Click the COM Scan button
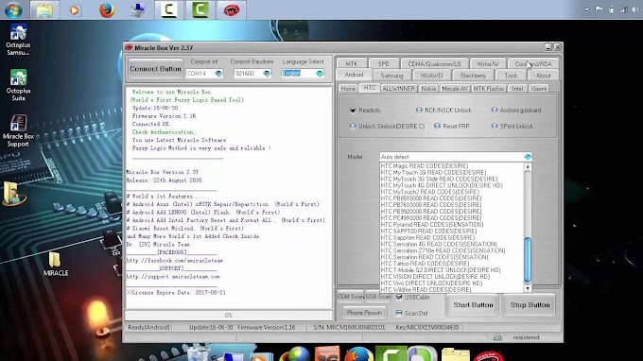Image resolution: width=643 pixels, height=361 pixels. click(x=351, y=297)
